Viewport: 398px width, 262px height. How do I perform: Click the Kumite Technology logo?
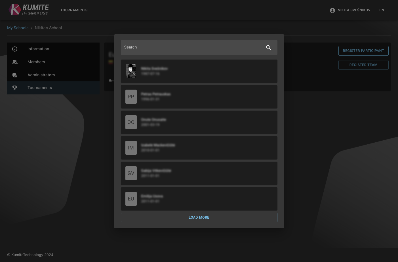(x=28, y=9)
